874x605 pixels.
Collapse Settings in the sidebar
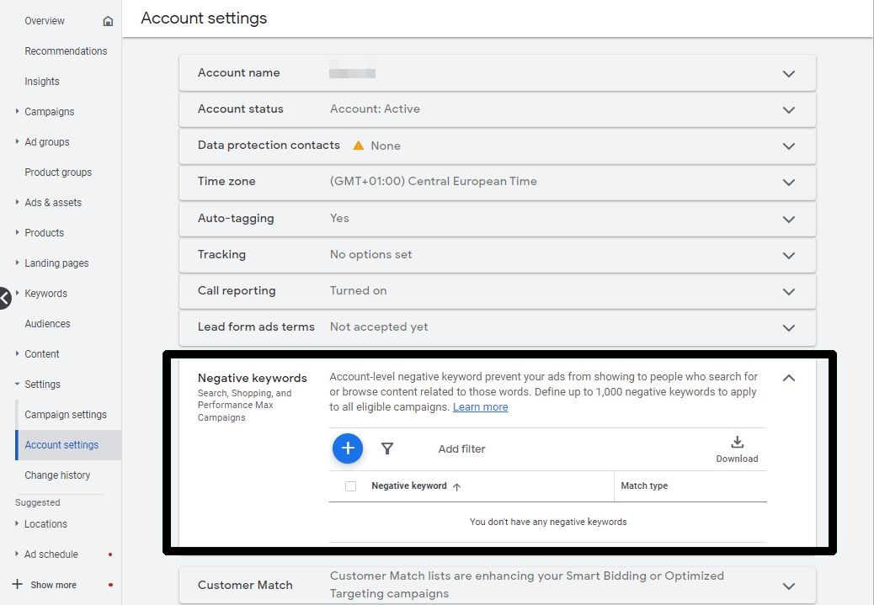click(x=15, y=384)
